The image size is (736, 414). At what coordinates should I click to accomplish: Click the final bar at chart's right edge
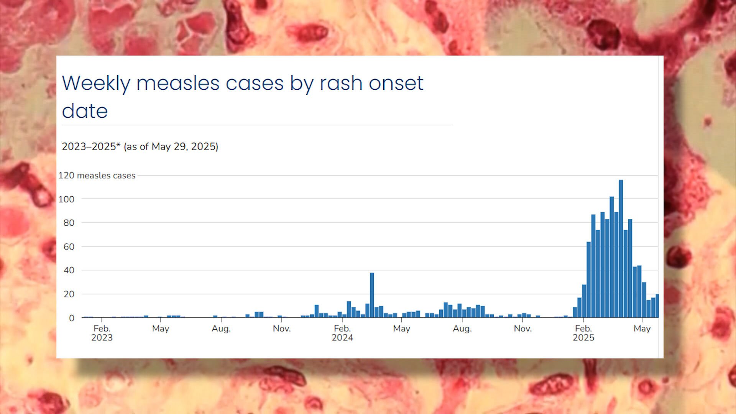(657, 306)
